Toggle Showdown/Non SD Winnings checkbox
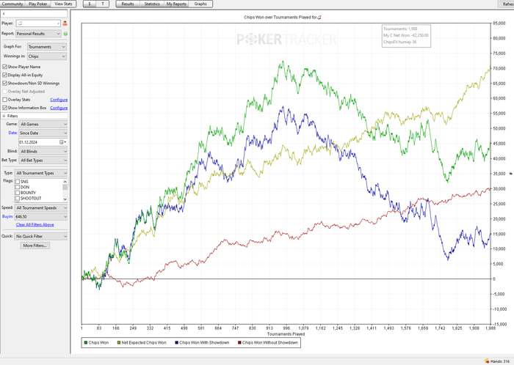 point(4,83)
